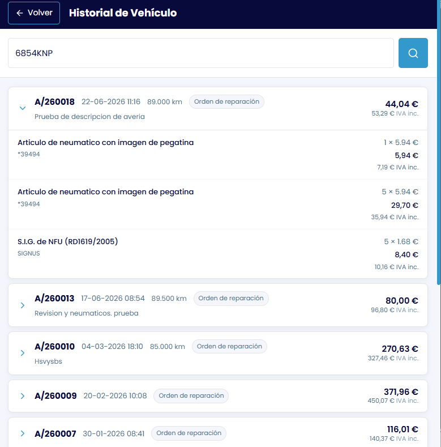Click the page vertical scrollbar thumb
The image size is (441, 447).
(439, 143)
